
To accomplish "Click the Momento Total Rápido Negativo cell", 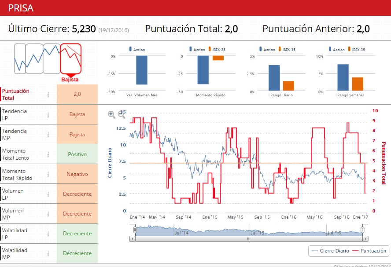I will coord(77,174).
